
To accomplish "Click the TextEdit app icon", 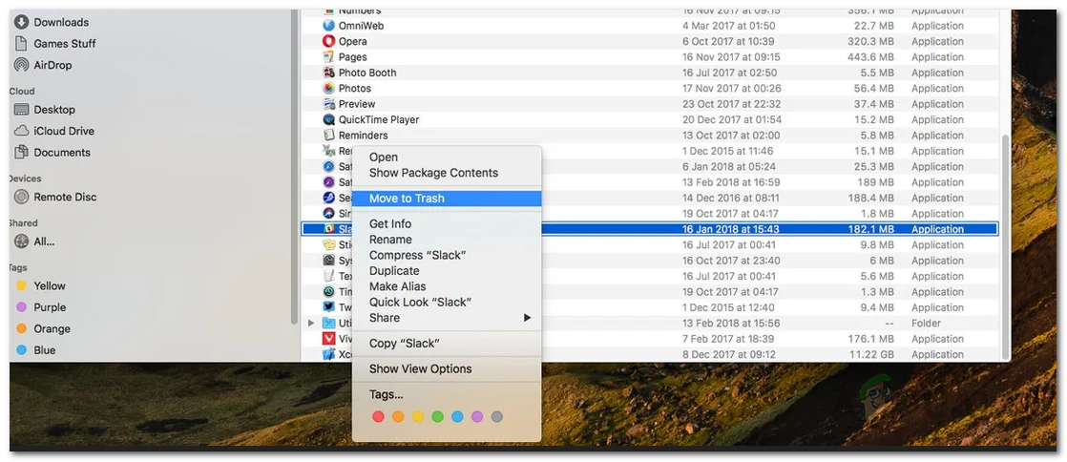I will pyautogui.click(x=328, y=276).
